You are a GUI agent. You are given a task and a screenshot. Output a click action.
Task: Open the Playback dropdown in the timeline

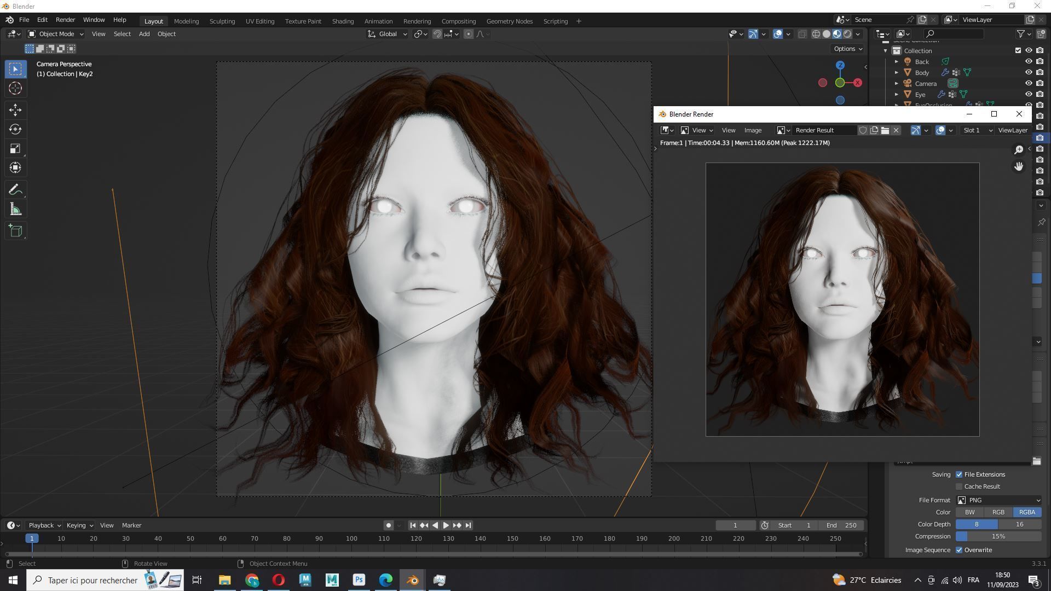[44, 525]
